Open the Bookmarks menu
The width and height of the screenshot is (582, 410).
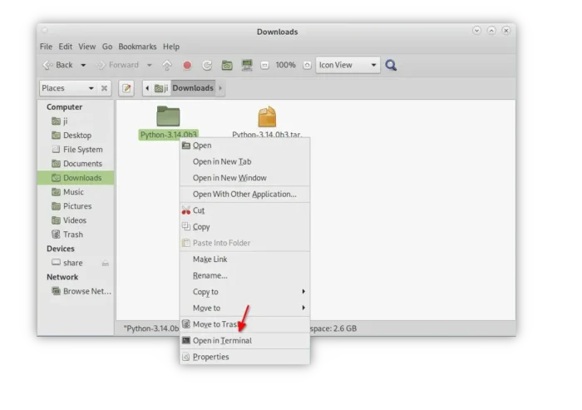point(137,47)
